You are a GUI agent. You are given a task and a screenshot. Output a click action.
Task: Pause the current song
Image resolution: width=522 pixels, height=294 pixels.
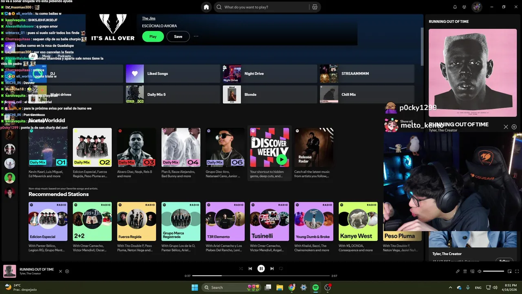coord(261,269)
